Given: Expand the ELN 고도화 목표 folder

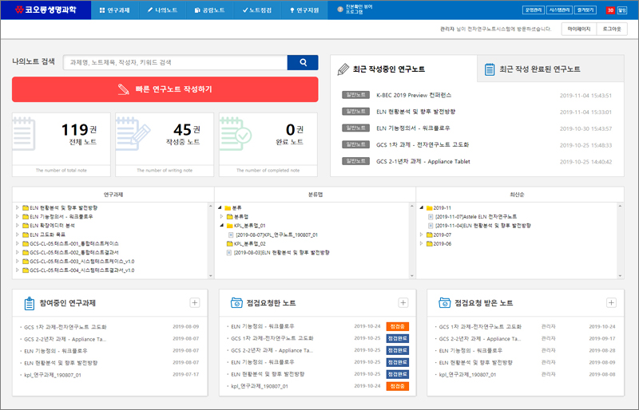Looking at the screenshot, I should 18,235.
